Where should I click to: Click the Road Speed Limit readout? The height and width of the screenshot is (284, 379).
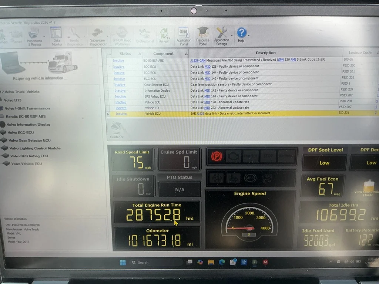(x=132, y=159)
